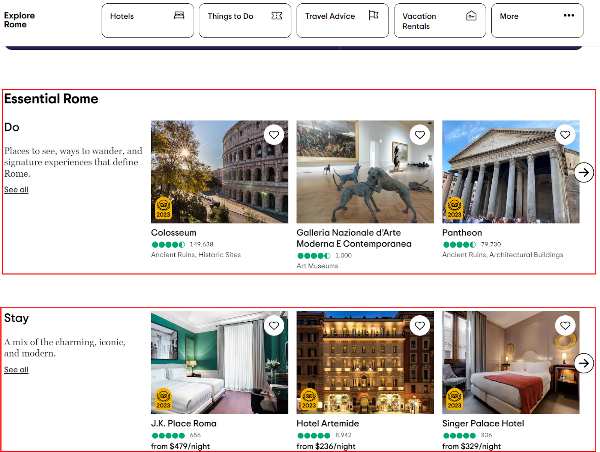This screenshot has height=452, width=600.
Task: Select the Vacation Rentals tab
Action: coord(440,21)
